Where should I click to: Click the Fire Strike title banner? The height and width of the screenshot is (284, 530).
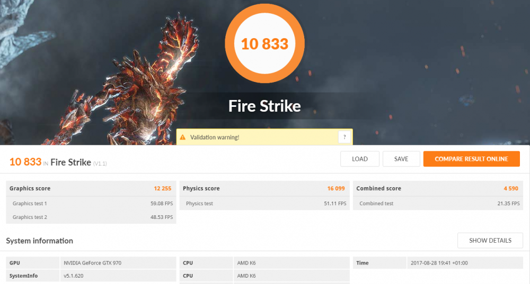(264, 106)
